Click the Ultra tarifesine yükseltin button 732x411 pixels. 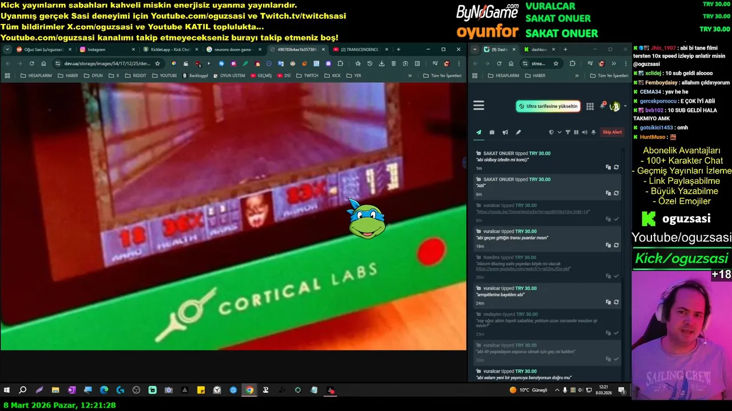tap(548, 106)
